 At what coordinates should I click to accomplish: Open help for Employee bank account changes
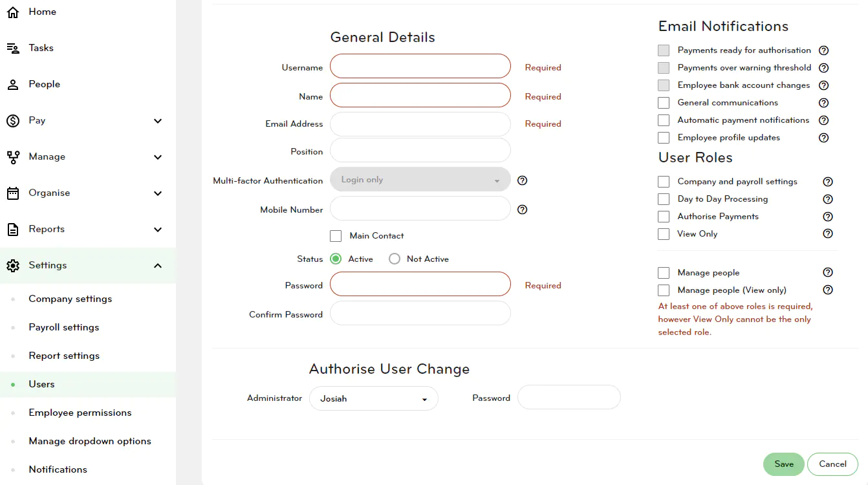(x=823, y=85)
